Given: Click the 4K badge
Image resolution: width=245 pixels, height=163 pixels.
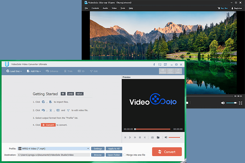Looking at the screenshot, I should 63,94.
